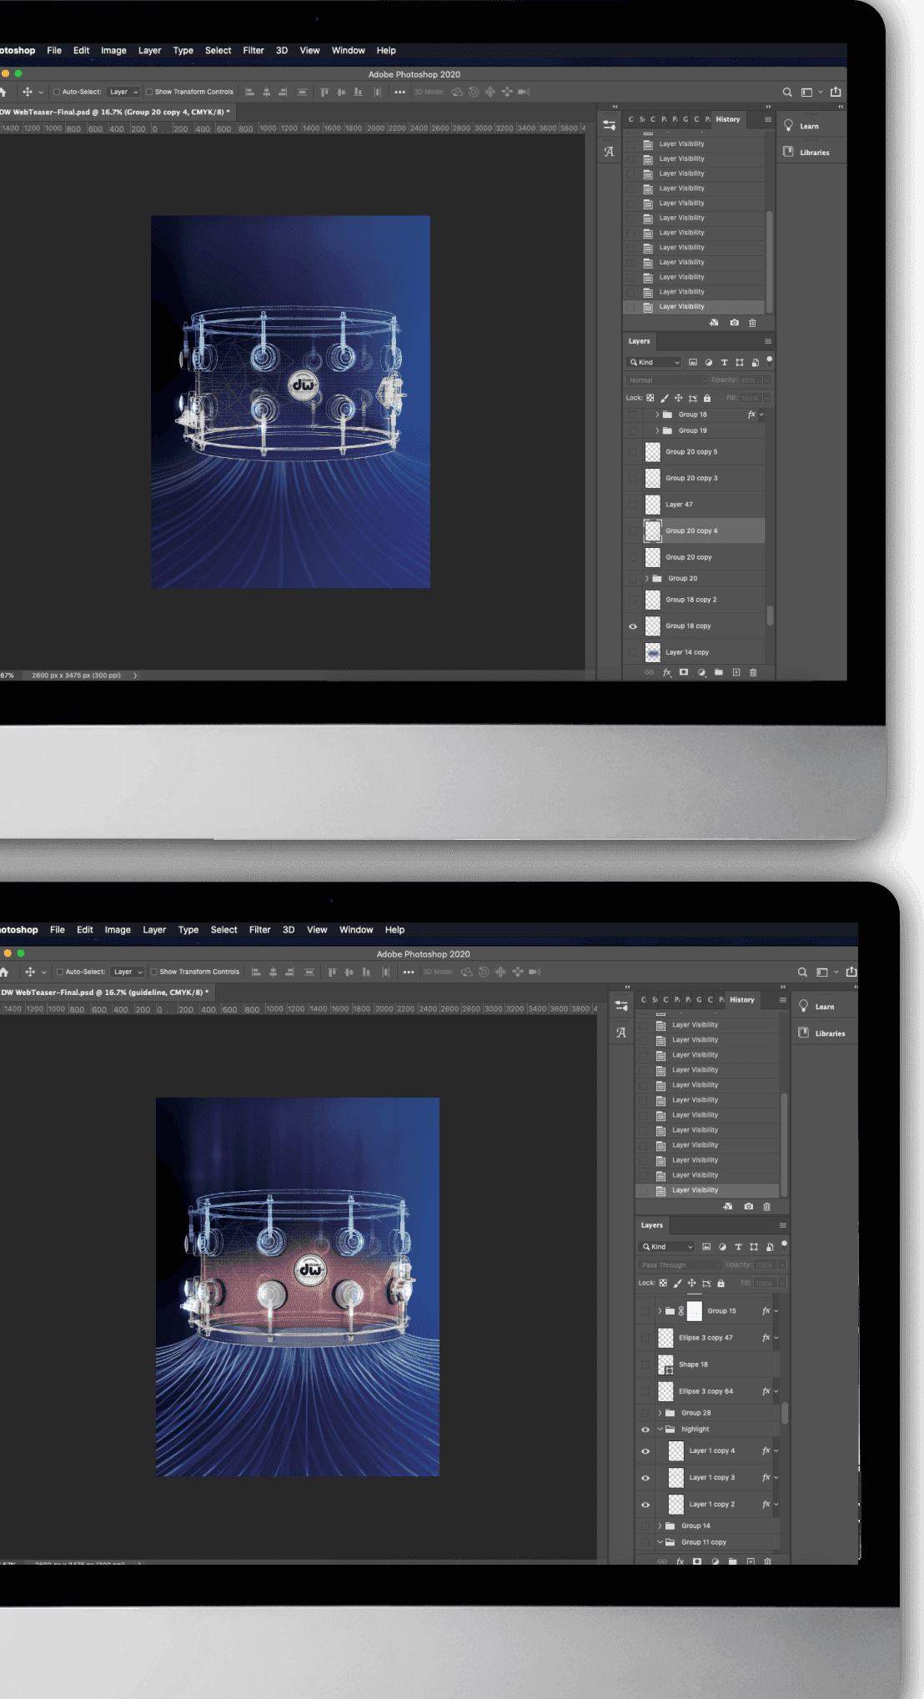Filter for smart objects in upper Layers panel
This screenshot has width=924, height=1699.
[x=755, y=363]
